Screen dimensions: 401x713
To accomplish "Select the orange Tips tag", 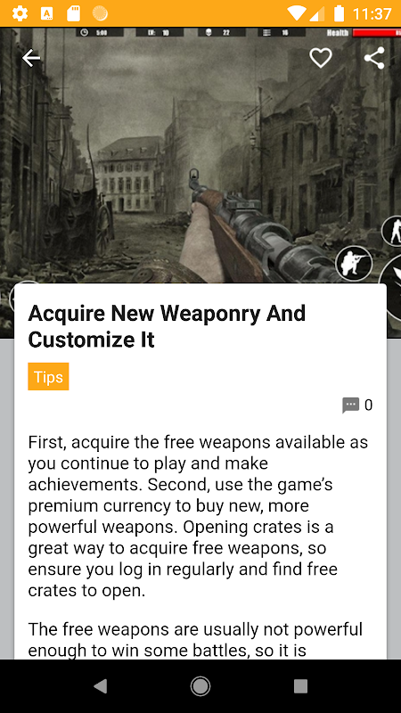I will click(48, 376).
